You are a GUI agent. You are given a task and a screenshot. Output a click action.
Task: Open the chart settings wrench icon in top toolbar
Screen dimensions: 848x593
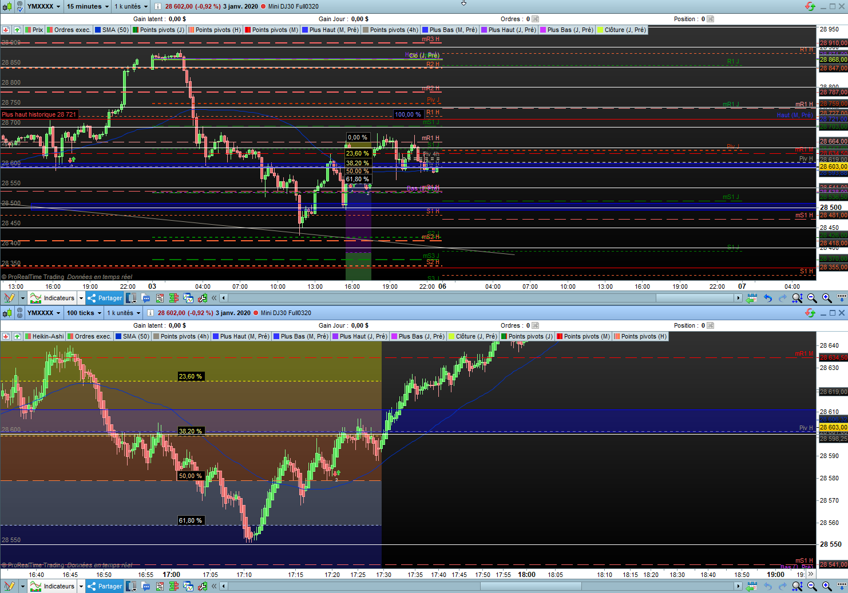coord(203,298)
